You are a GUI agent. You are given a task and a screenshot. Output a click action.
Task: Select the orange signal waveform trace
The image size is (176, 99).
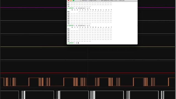[x=88, y=82]
